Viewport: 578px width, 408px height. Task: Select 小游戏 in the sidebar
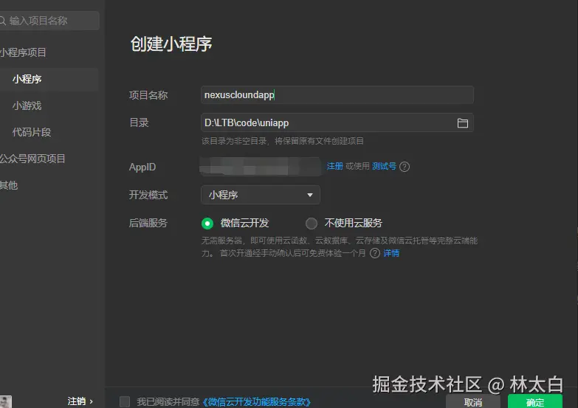(x=27, y=106)
